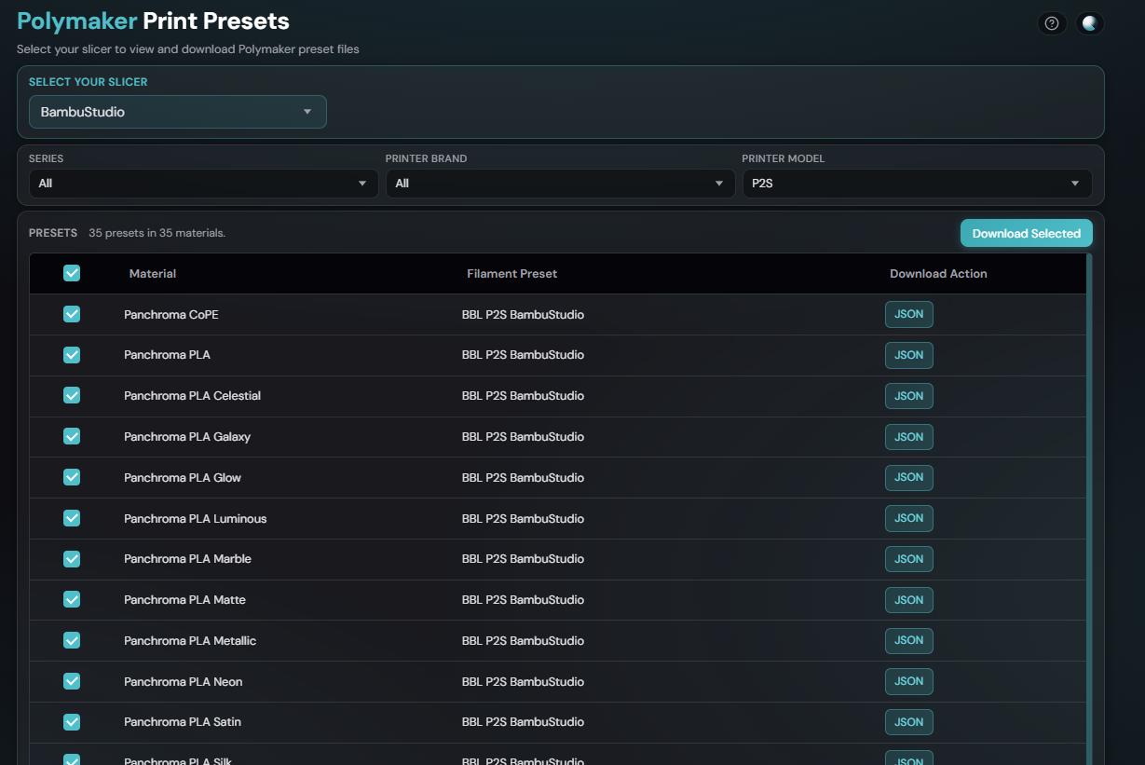This screenshot has height=765, width=1145.
Task: Select the Panchroma PLA Galaxy material name
Action: point(187,437)
